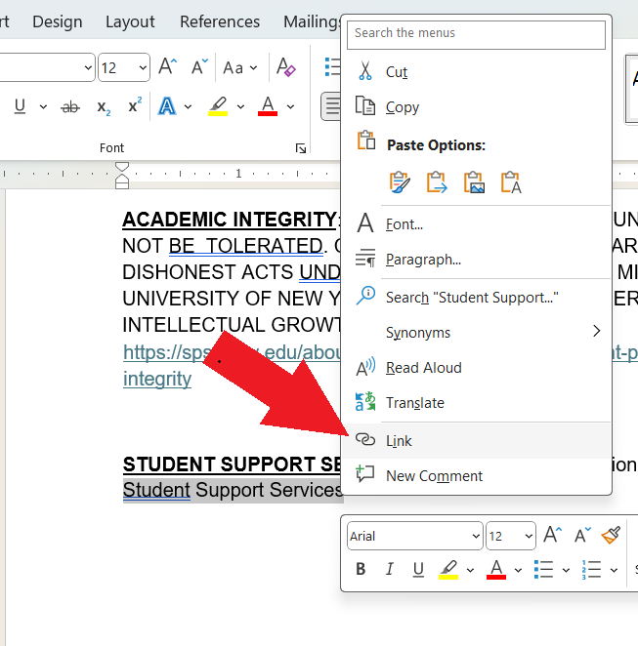This screenshot has width=638, height=646.
Task: Click the New Comment icon
Action: (x=365, y=474)
